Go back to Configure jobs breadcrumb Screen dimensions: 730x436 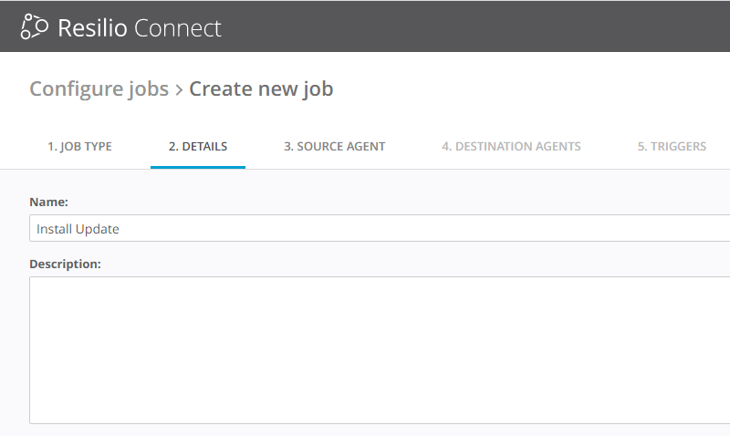click(x=99, y=88)
